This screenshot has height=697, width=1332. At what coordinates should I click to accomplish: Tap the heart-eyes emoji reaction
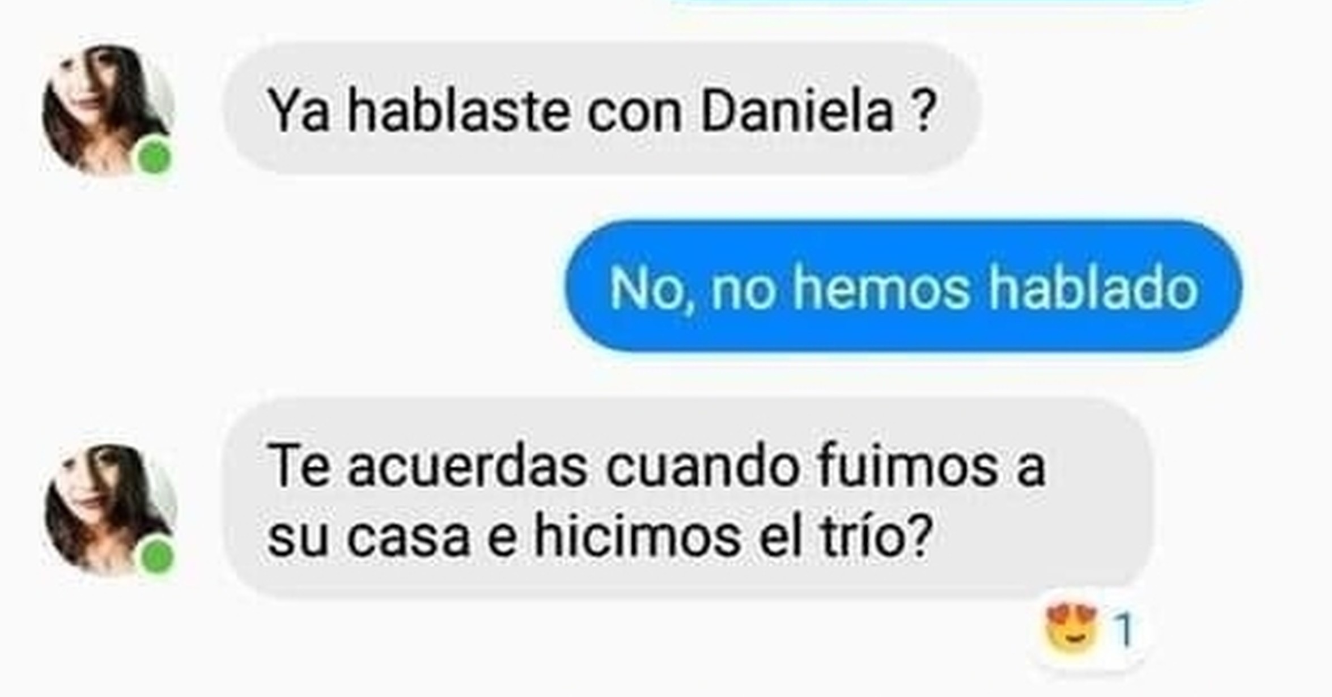click(1071, 631)
